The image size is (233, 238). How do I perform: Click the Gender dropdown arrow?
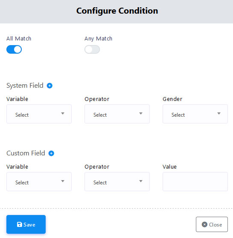point(219,113)
